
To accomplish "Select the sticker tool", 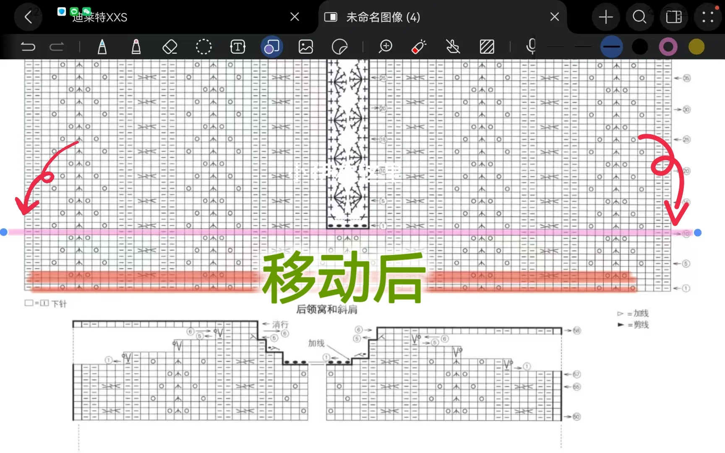I will (x=340, y=47).
